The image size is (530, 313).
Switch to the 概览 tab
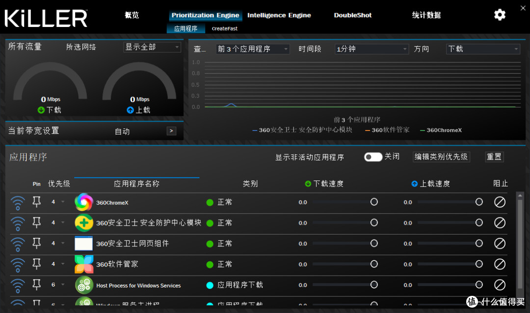click(132, 15)
